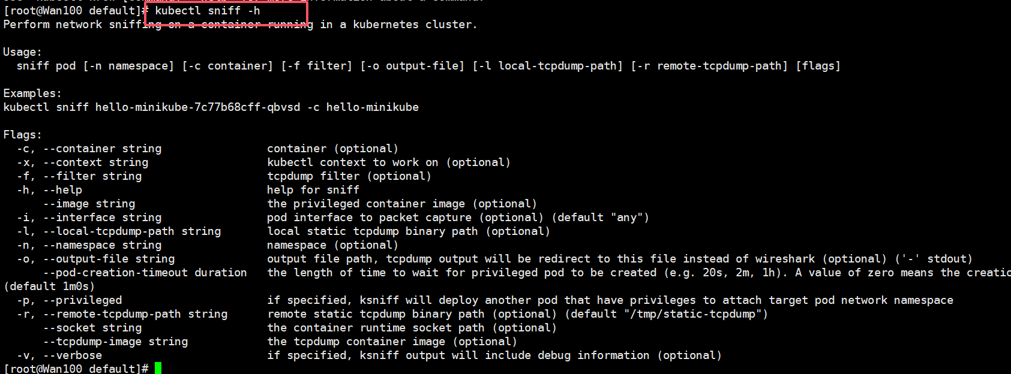Click the green terminal cursor block
The height and width of the screenshot is (374, 1011).
point(158,368)
